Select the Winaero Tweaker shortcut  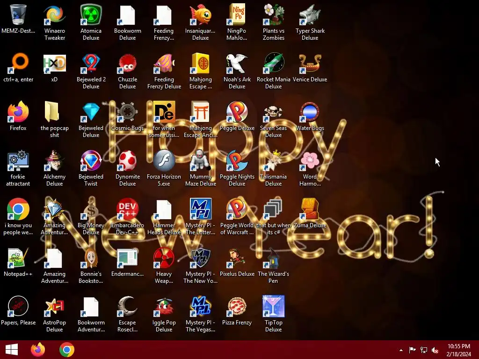(x=54, y=14)
